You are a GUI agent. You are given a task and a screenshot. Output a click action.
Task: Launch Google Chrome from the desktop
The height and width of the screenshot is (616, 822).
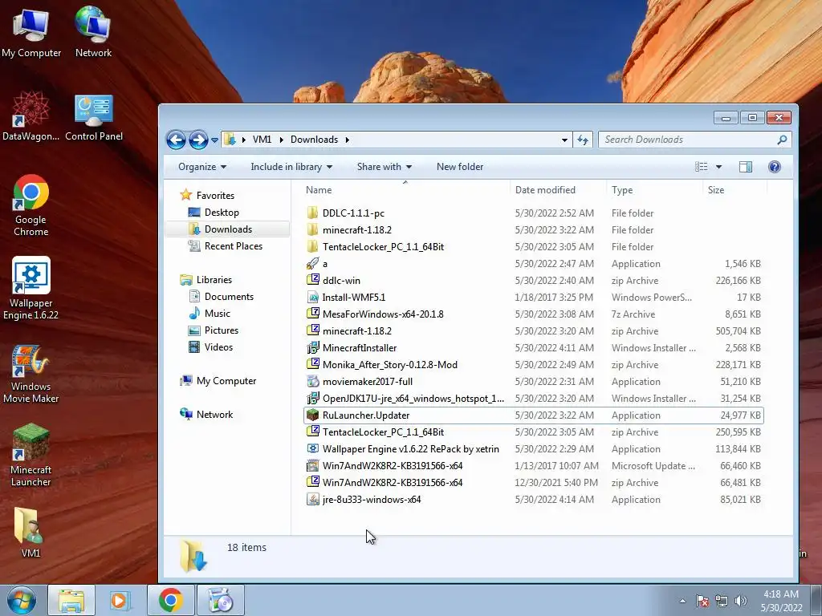[x=31, y=205]
